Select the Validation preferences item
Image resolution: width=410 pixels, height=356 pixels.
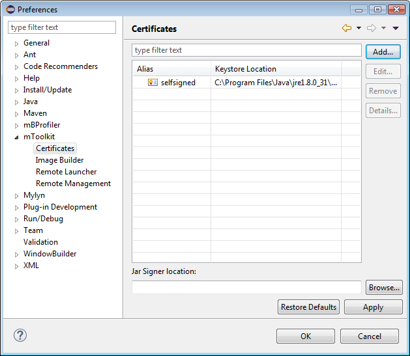click(40, 242)
